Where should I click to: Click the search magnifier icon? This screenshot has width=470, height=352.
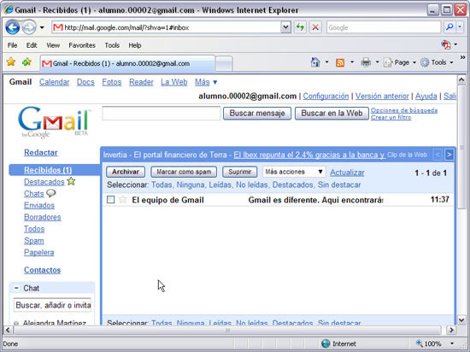(449, 27)
